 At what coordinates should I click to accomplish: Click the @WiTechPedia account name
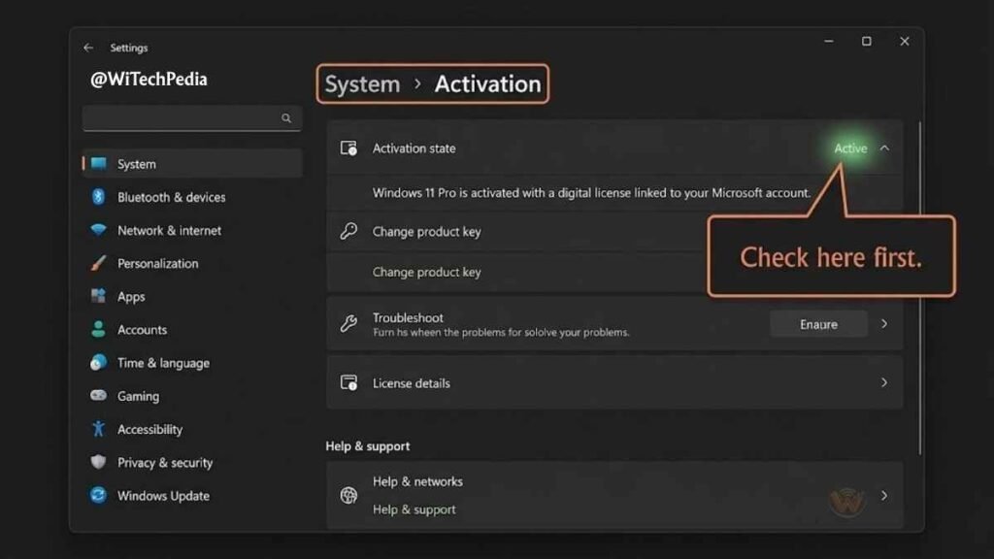(x=149, y=80)
